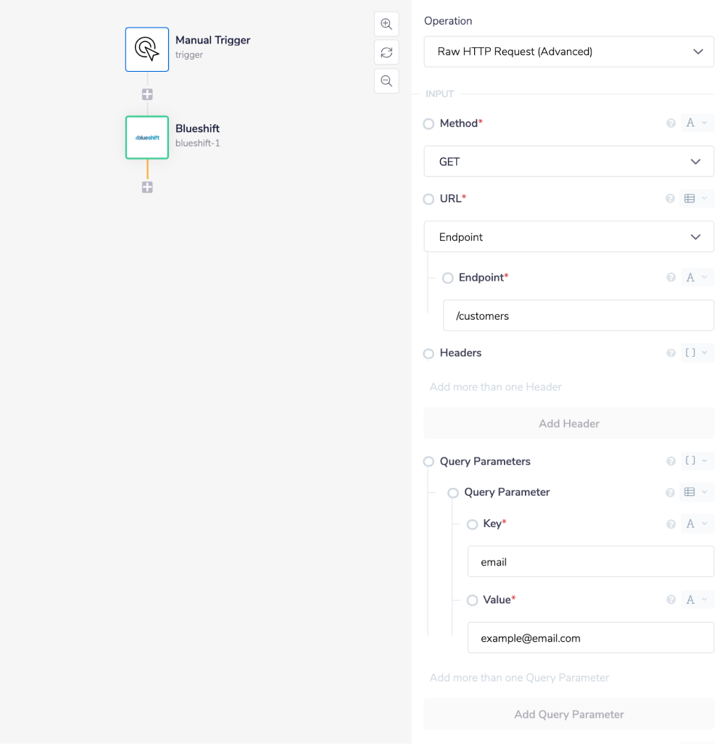Screen dimensions: 725x744
Task: Change the Key field type selector
Action: tap(696, 524)
